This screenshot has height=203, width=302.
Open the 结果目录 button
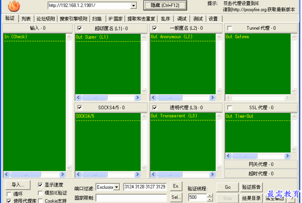[251, 198]
